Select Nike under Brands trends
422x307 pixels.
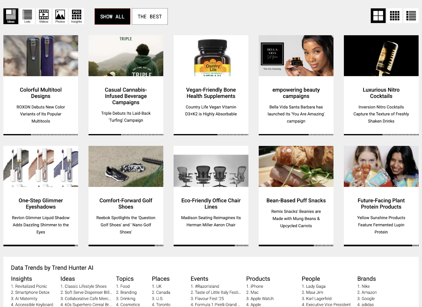click(365, 286)
